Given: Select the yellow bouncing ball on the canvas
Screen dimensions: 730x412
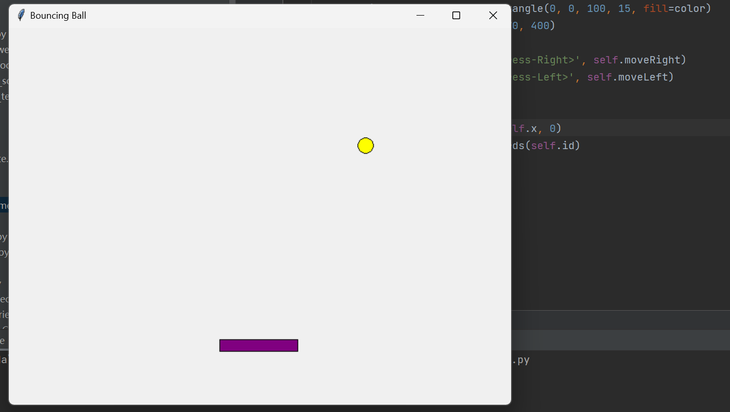Looking at the screenshot, I should coord(365,146).
